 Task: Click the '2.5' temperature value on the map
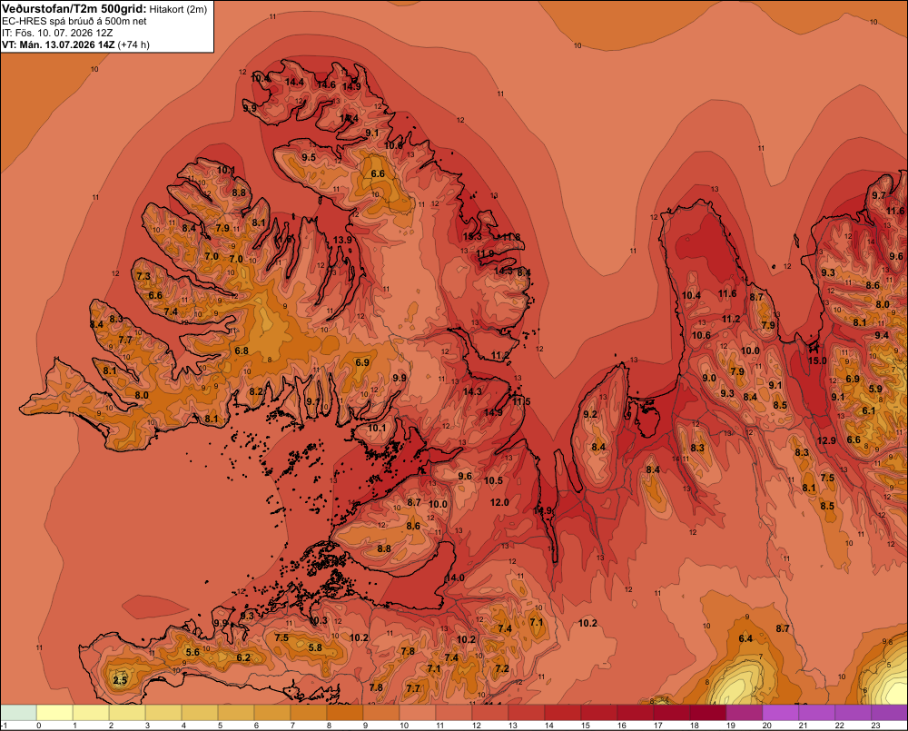[120, 680]
